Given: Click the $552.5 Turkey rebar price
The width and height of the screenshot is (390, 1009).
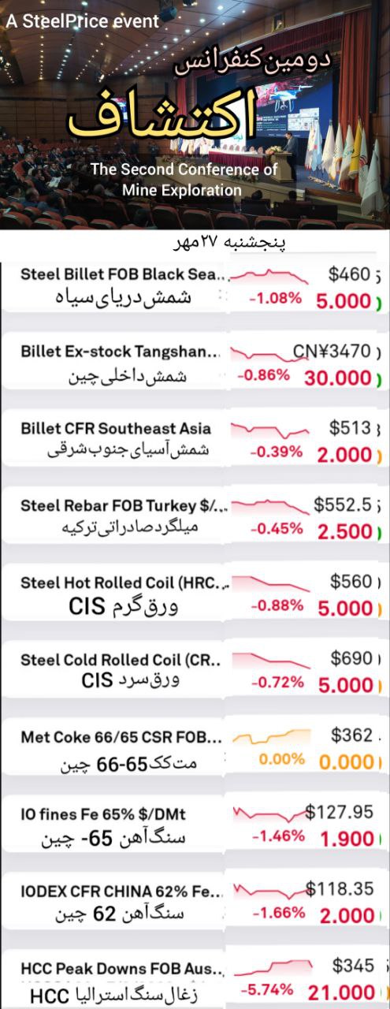Looking at the screenshot, I should pos(342,504).
